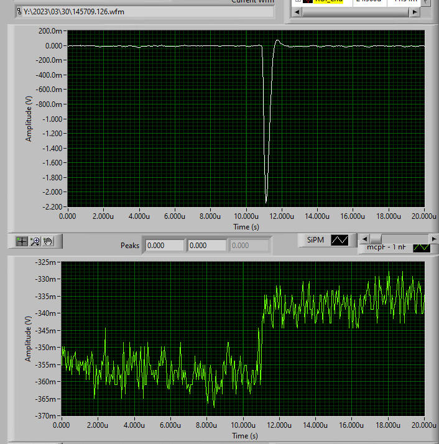Select the crosshair cursor tool in graph palette
439x444 pixels.
(22, 241)
